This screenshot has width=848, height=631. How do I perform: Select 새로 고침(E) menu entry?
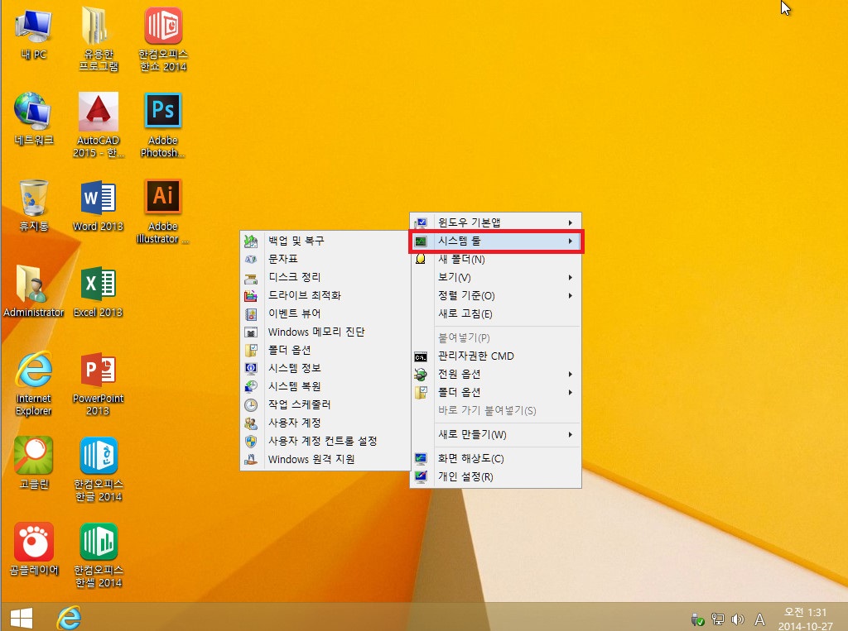[495, 314]
